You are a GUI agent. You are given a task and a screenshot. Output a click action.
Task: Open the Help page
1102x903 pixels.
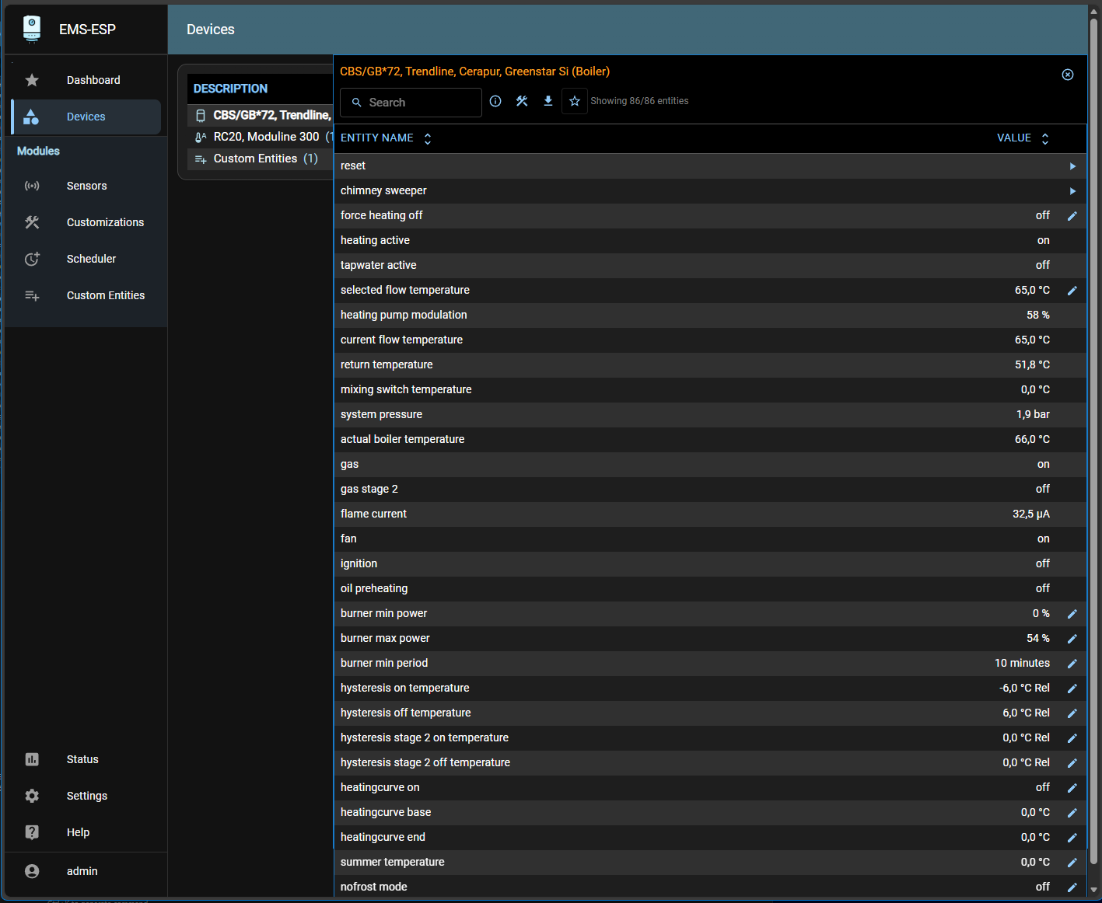tap(78, 832)
